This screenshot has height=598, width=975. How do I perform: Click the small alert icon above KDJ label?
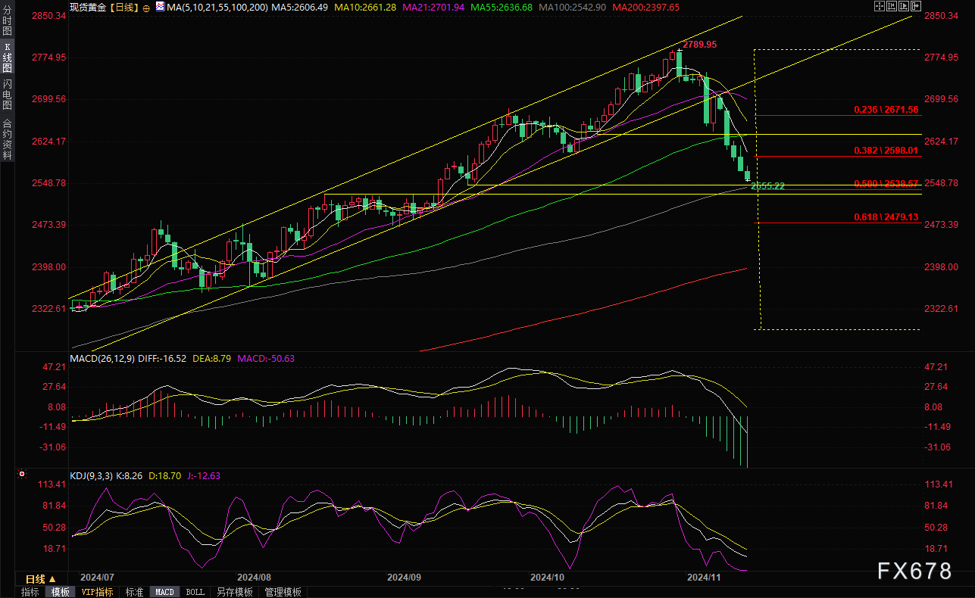tap(21, 475)
